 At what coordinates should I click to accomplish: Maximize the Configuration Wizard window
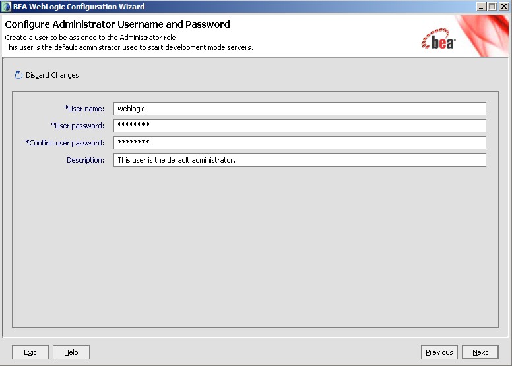coord(492,7)
